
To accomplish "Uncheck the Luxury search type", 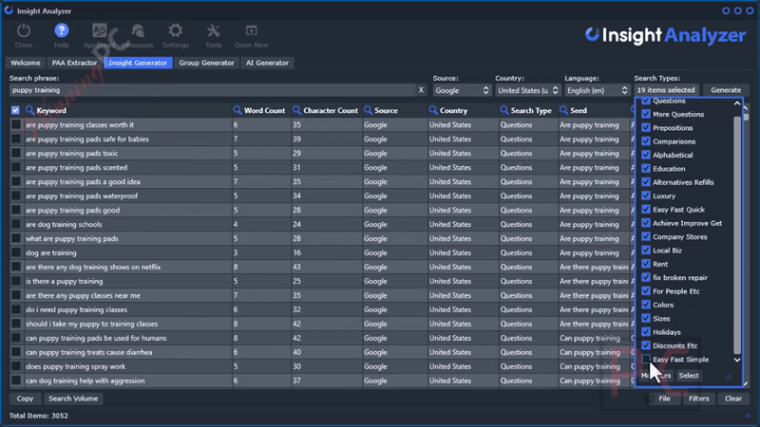I will 646,196.
